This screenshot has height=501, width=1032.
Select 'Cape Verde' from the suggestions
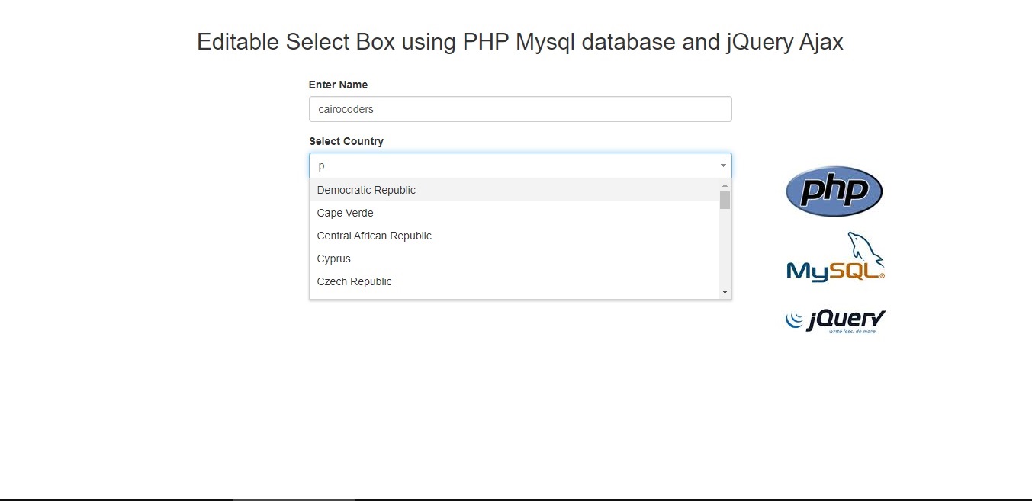click(345, 213)
